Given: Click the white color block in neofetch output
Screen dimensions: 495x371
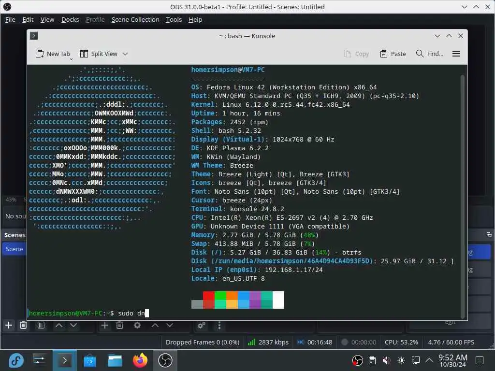Looking at the screenshot, I should (x=278, y=300).
